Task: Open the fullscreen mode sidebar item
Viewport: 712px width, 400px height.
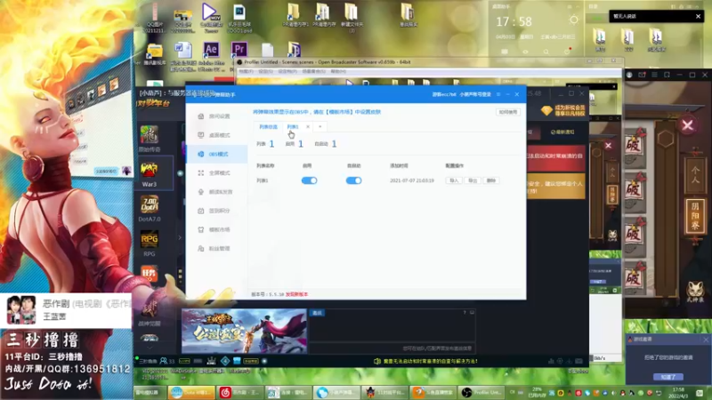Action: (x=216, y=173)
